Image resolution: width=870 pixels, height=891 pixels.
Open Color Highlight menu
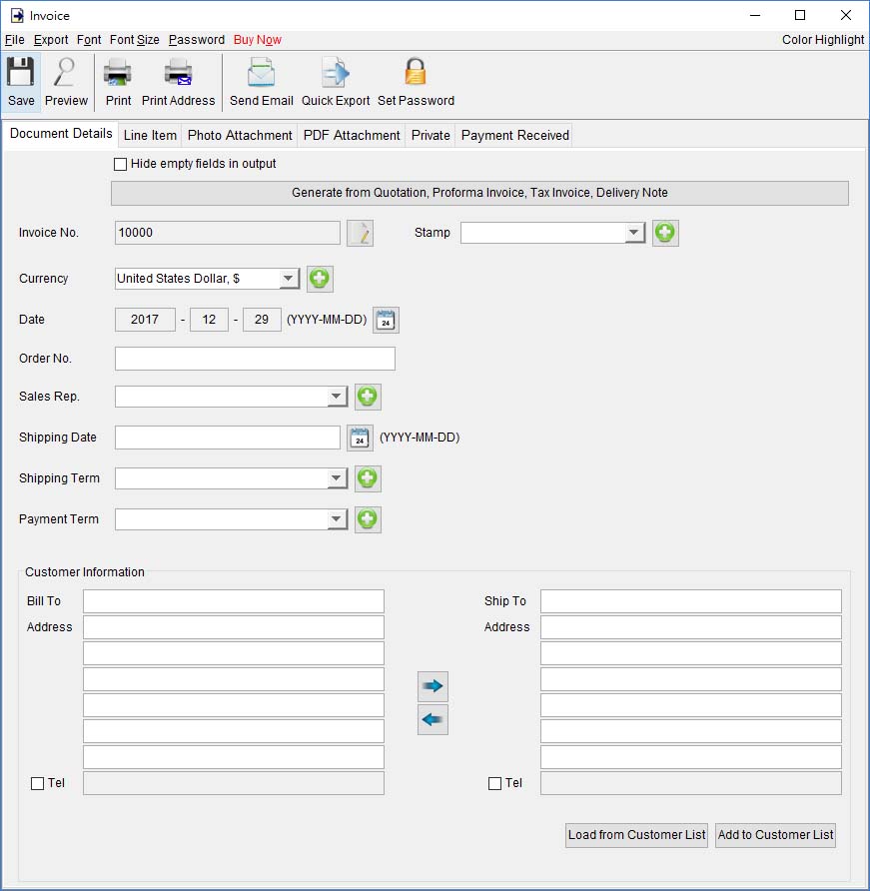[x=823, y=40]
